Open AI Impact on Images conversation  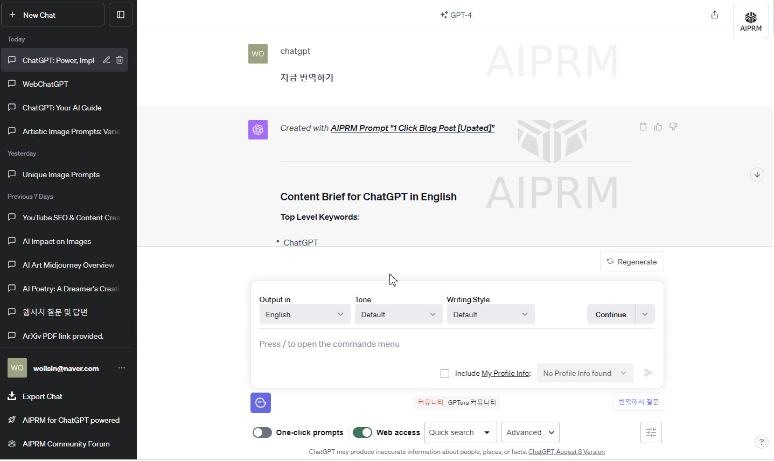(64, 241)
